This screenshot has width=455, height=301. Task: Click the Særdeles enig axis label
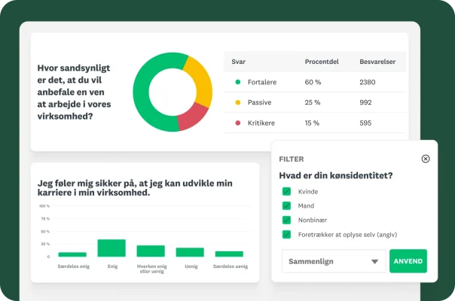pyautogui.click(x=73, y=266)
